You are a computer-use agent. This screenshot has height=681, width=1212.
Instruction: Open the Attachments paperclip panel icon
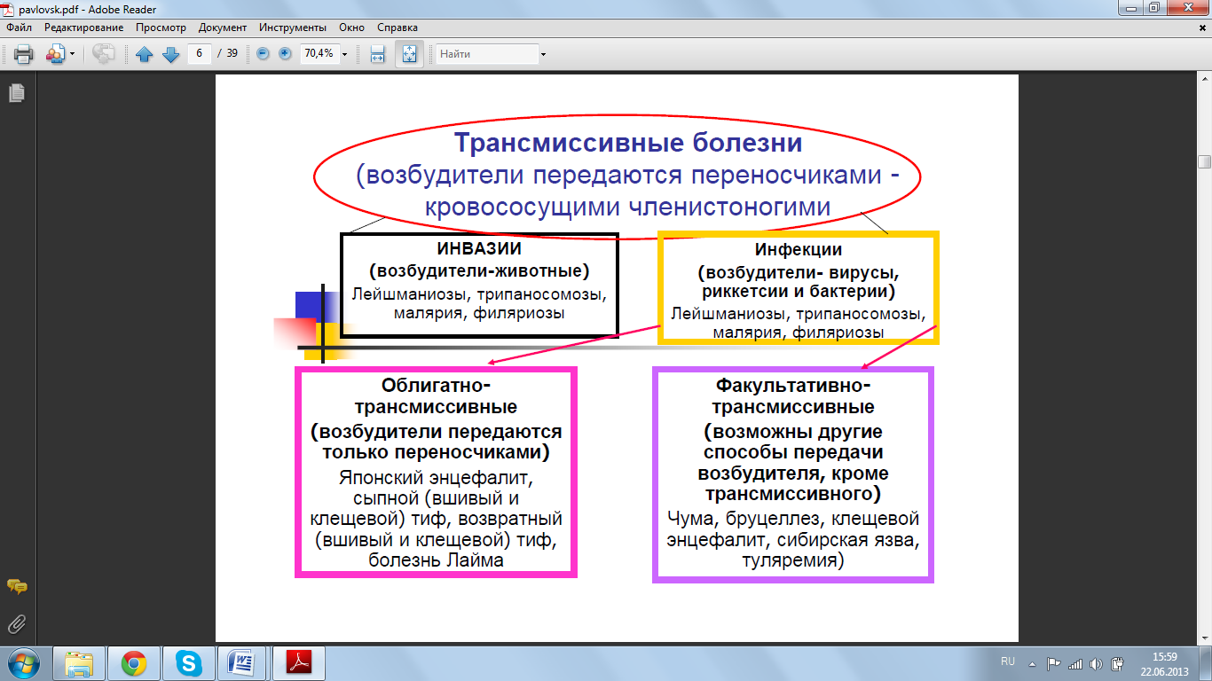16,623
